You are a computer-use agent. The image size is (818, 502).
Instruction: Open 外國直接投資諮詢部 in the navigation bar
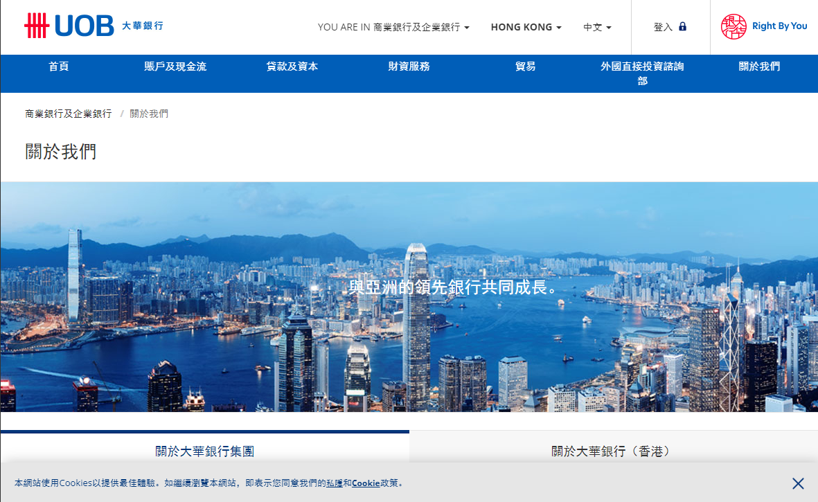pyautogui.click(x=642, y=73)
